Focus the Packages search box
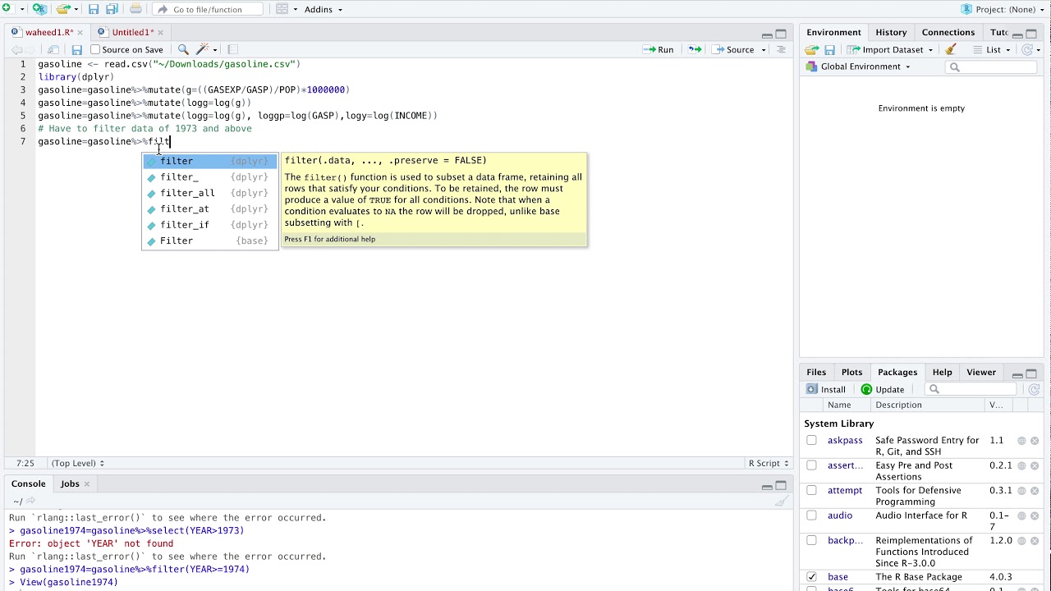Screen dimensions: 1051x591 (971, 389)
